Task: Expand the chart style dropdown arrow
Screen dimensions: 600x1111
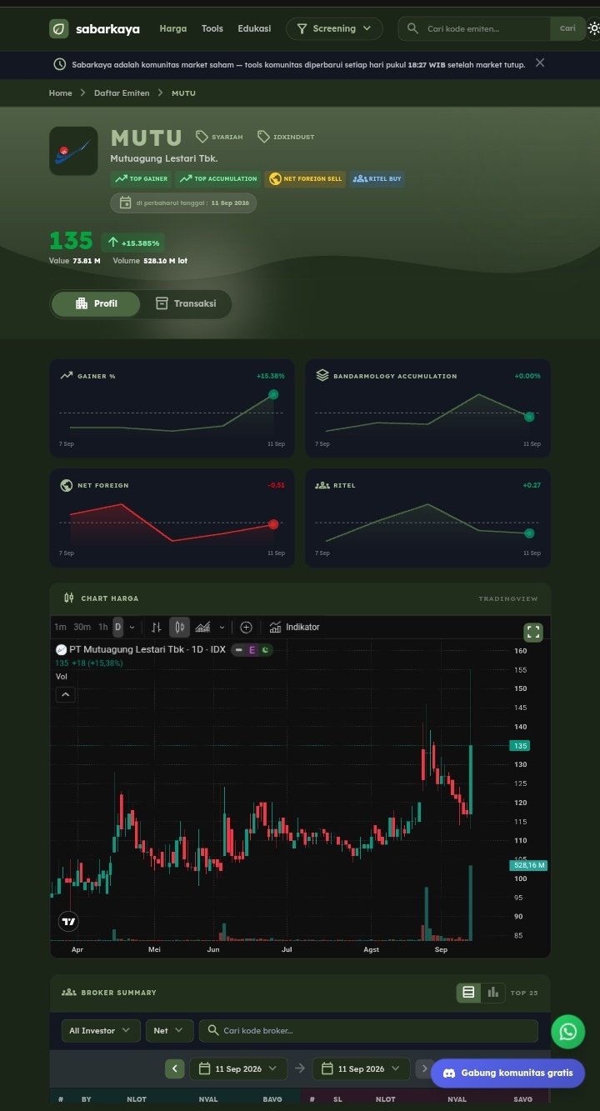Action: pyautogui.click(x=222, y=627)
